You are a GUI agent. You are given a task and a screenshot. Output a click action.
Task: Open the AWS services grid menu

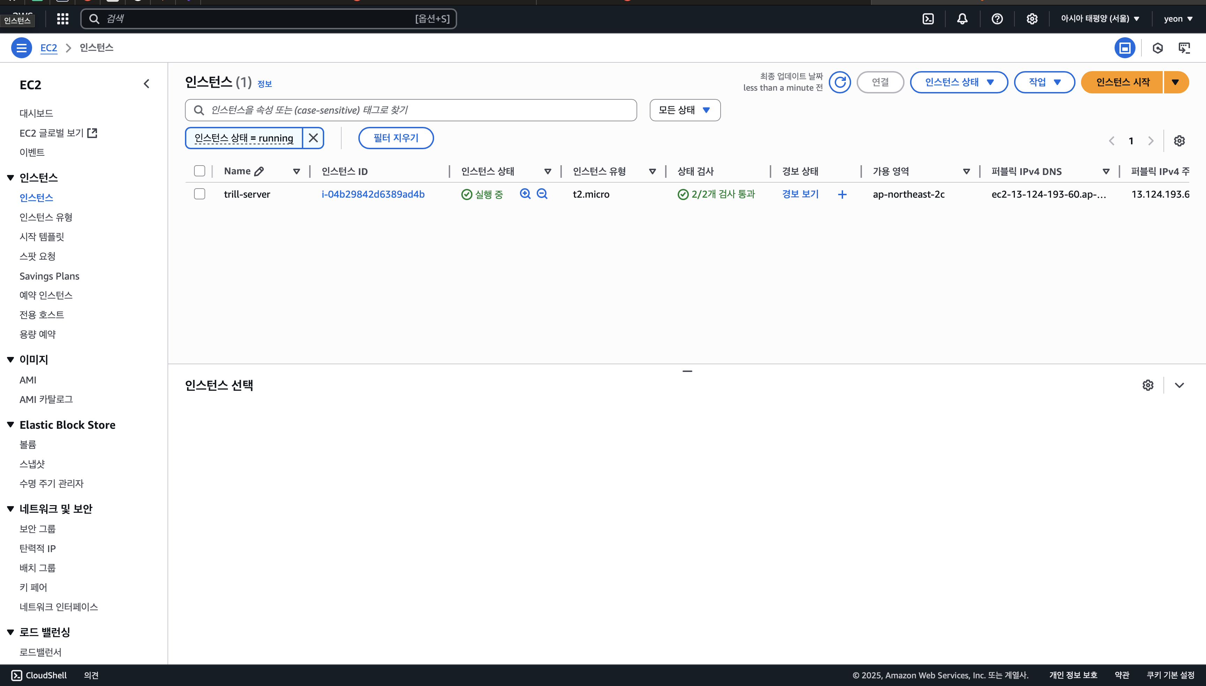click(x=63, y=19)
